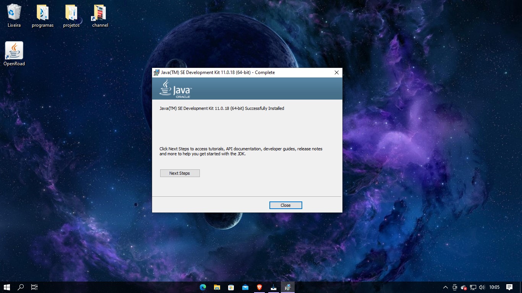Open Task View on the taskbar
The height and width of the screenshot is (293, 522).
click(x=34, y=287)
